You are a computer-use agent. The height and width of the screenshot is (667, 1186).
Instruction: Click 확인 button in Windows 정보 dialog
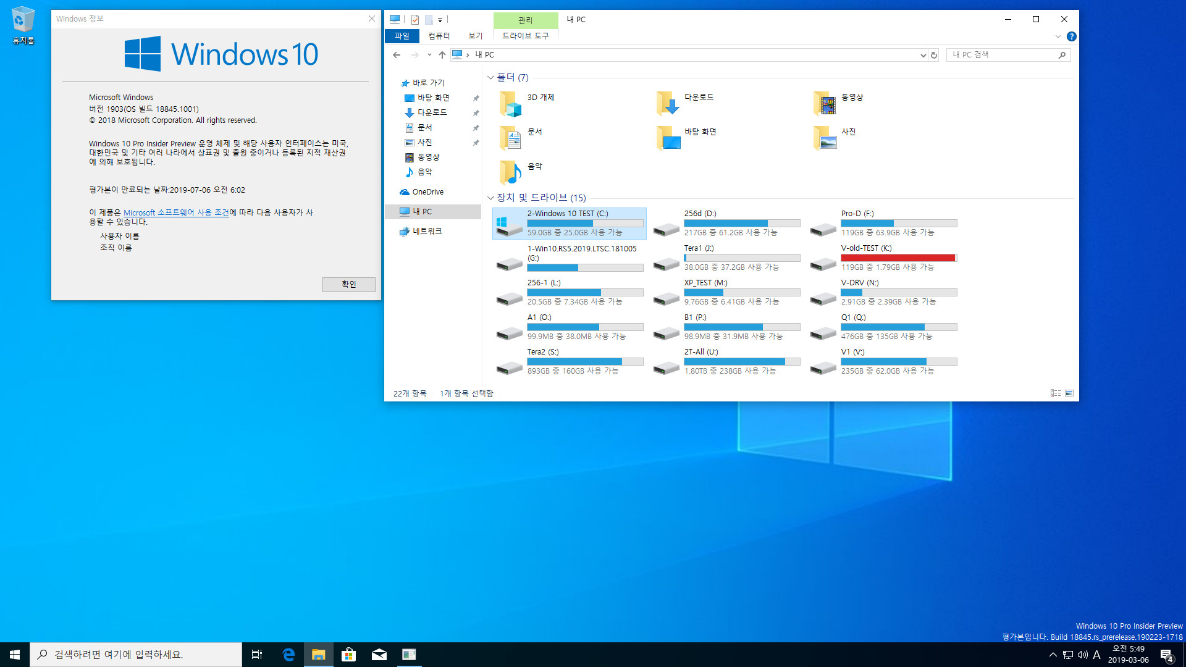tap(349, 284)
